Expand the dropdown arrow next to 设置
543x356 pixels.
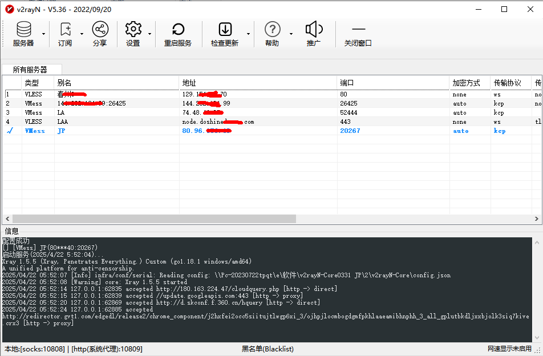coord(149,34)
